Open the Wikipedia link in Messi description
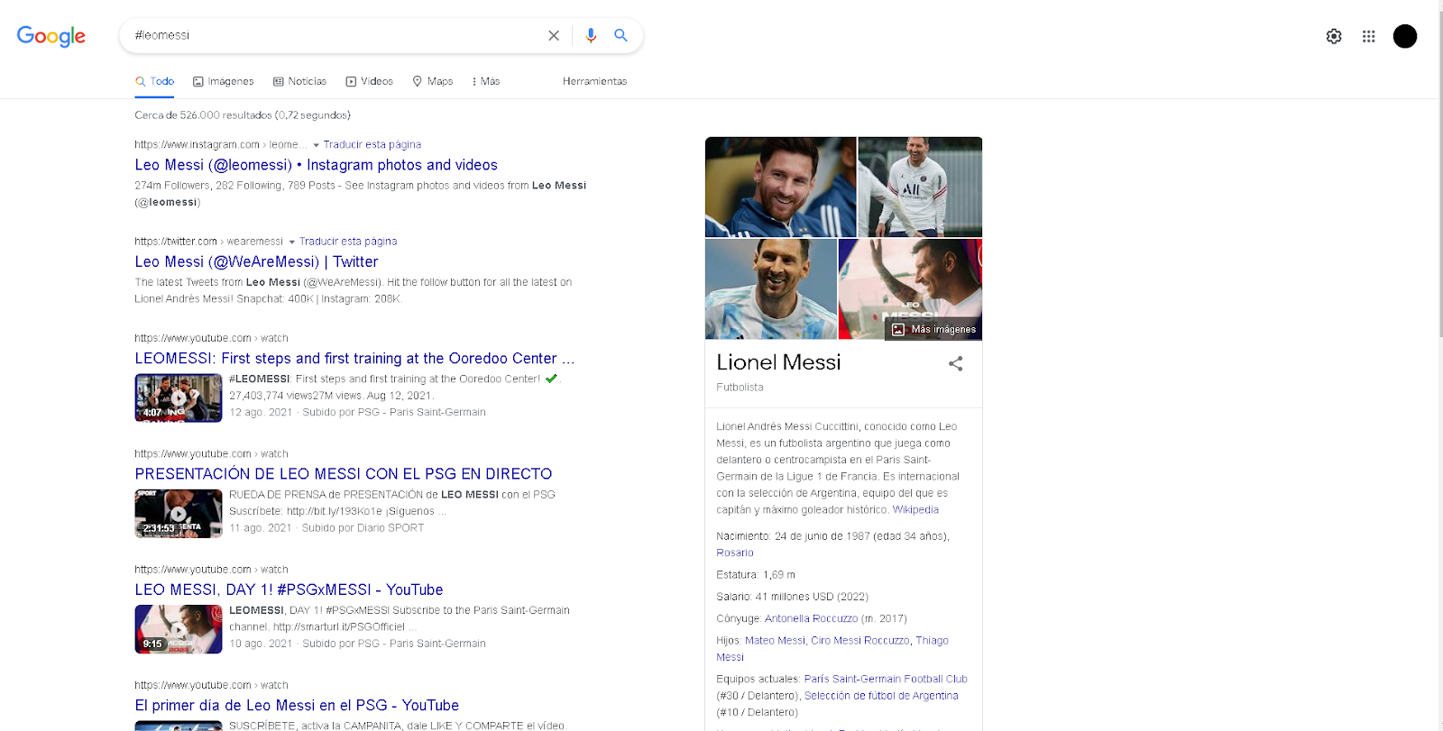 915,510
